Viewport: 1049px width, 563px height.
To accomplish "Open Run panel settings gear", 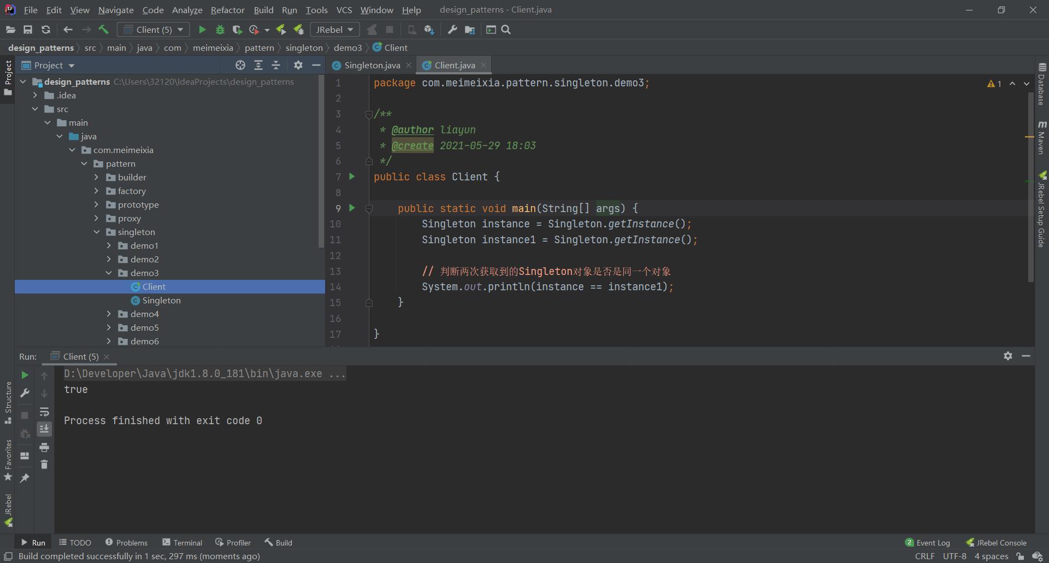I will tap(1008, 356).
